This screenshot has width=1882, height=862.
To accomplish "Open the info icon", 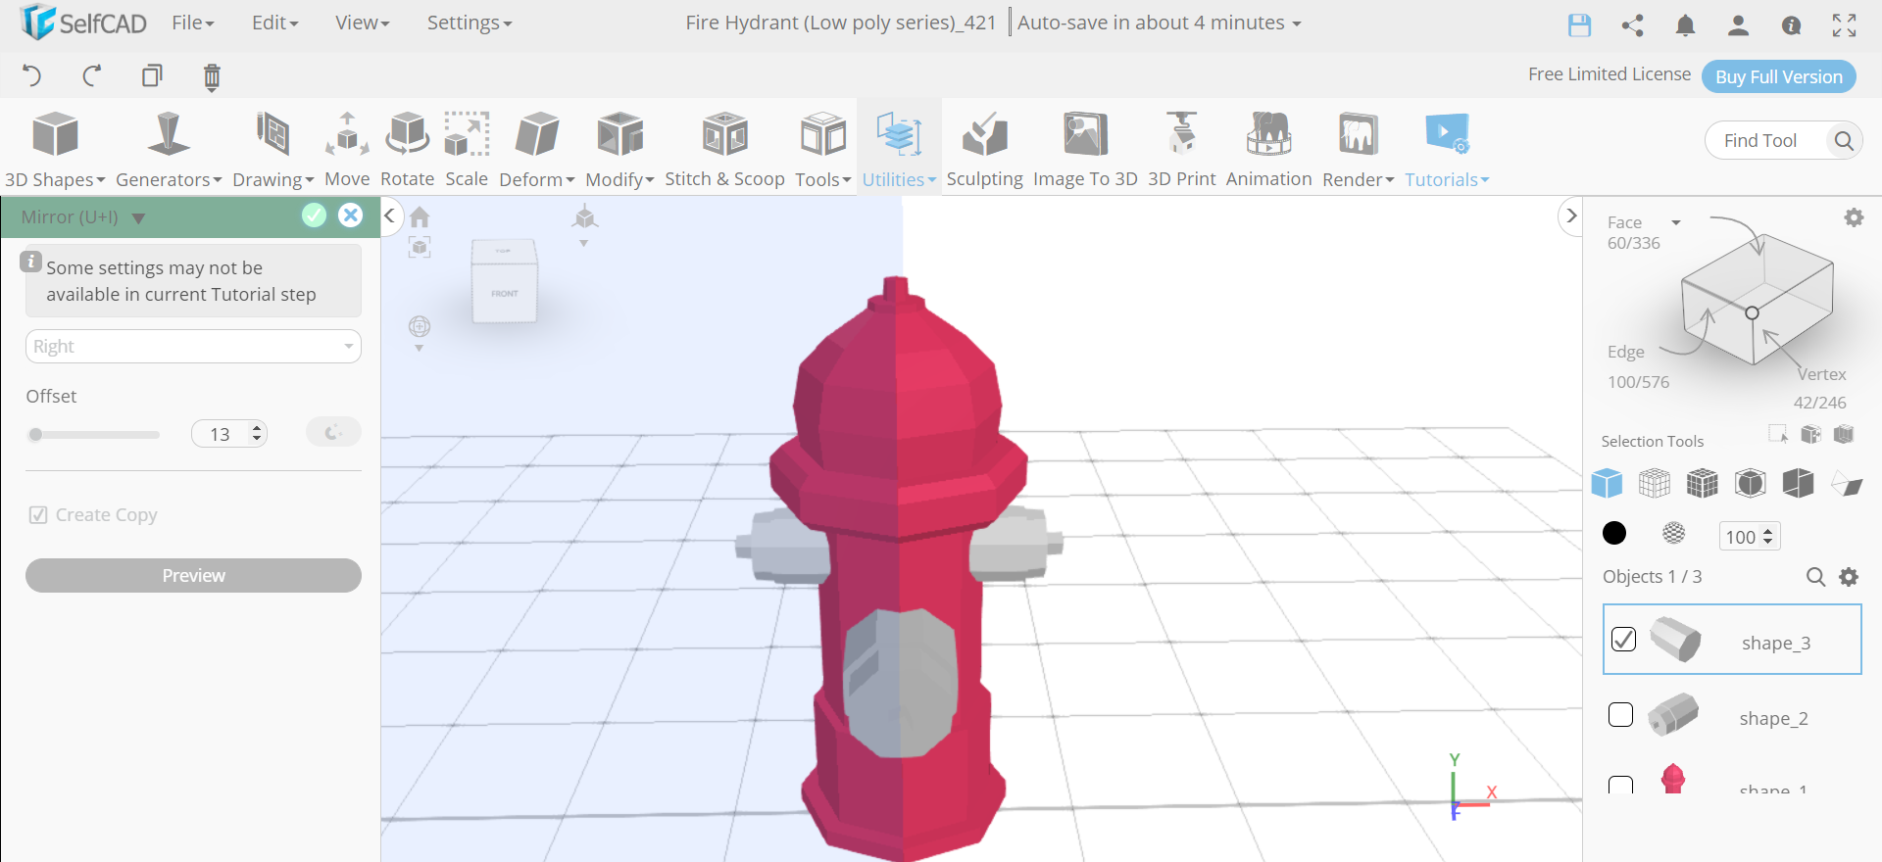I will click(1791, 25).
